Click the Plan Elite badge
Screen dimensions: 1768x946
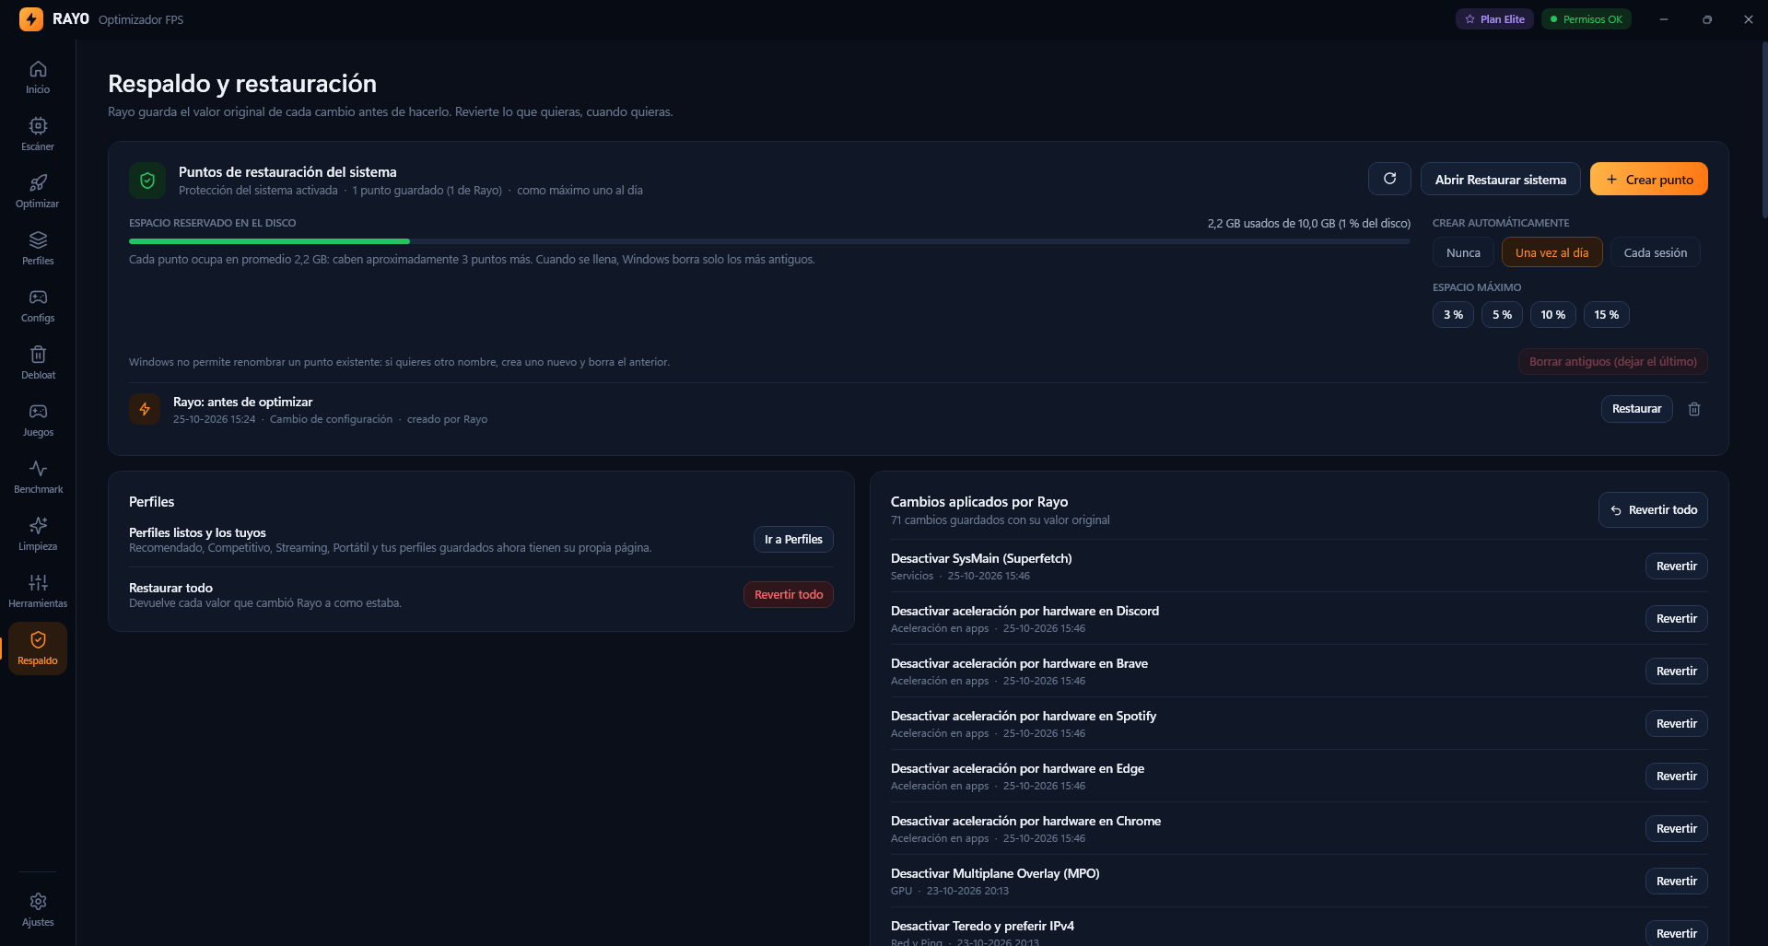pyautogui.click(x=1494, y=19)
